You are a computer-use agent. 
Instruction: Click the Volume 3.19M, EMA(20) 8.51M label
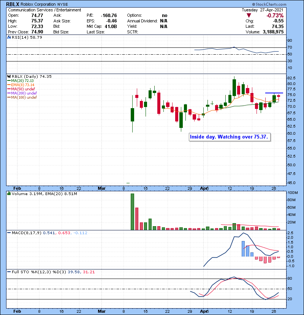44,194
